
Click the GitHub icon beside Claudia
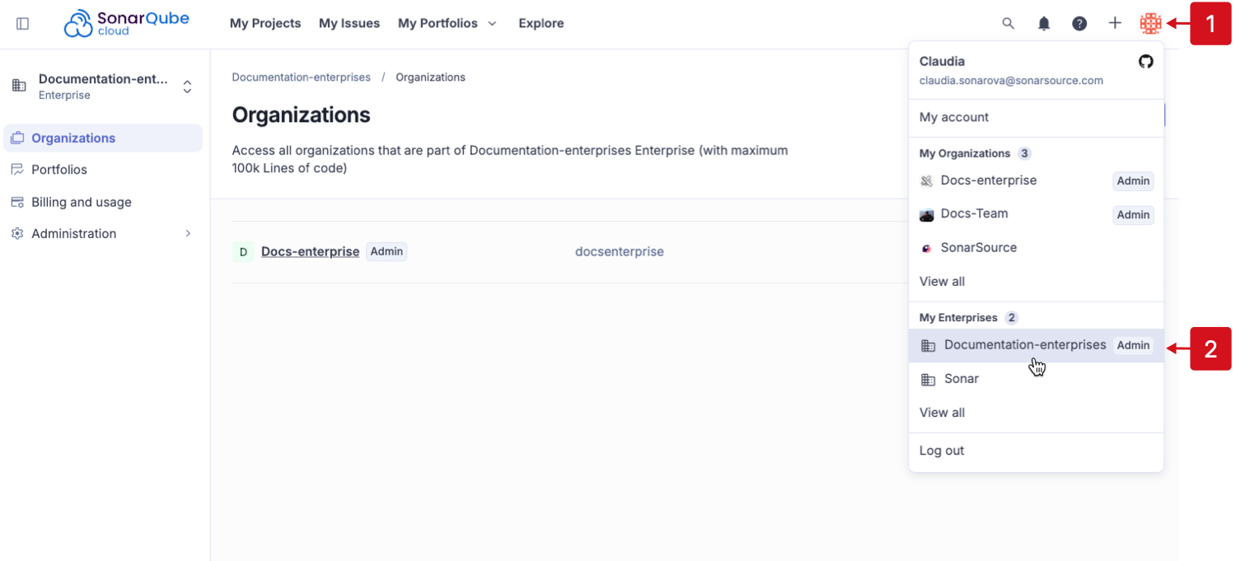pos(1146,62)
